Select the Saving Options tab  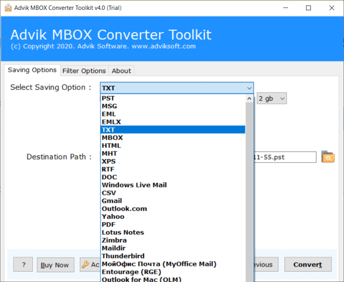32,70
